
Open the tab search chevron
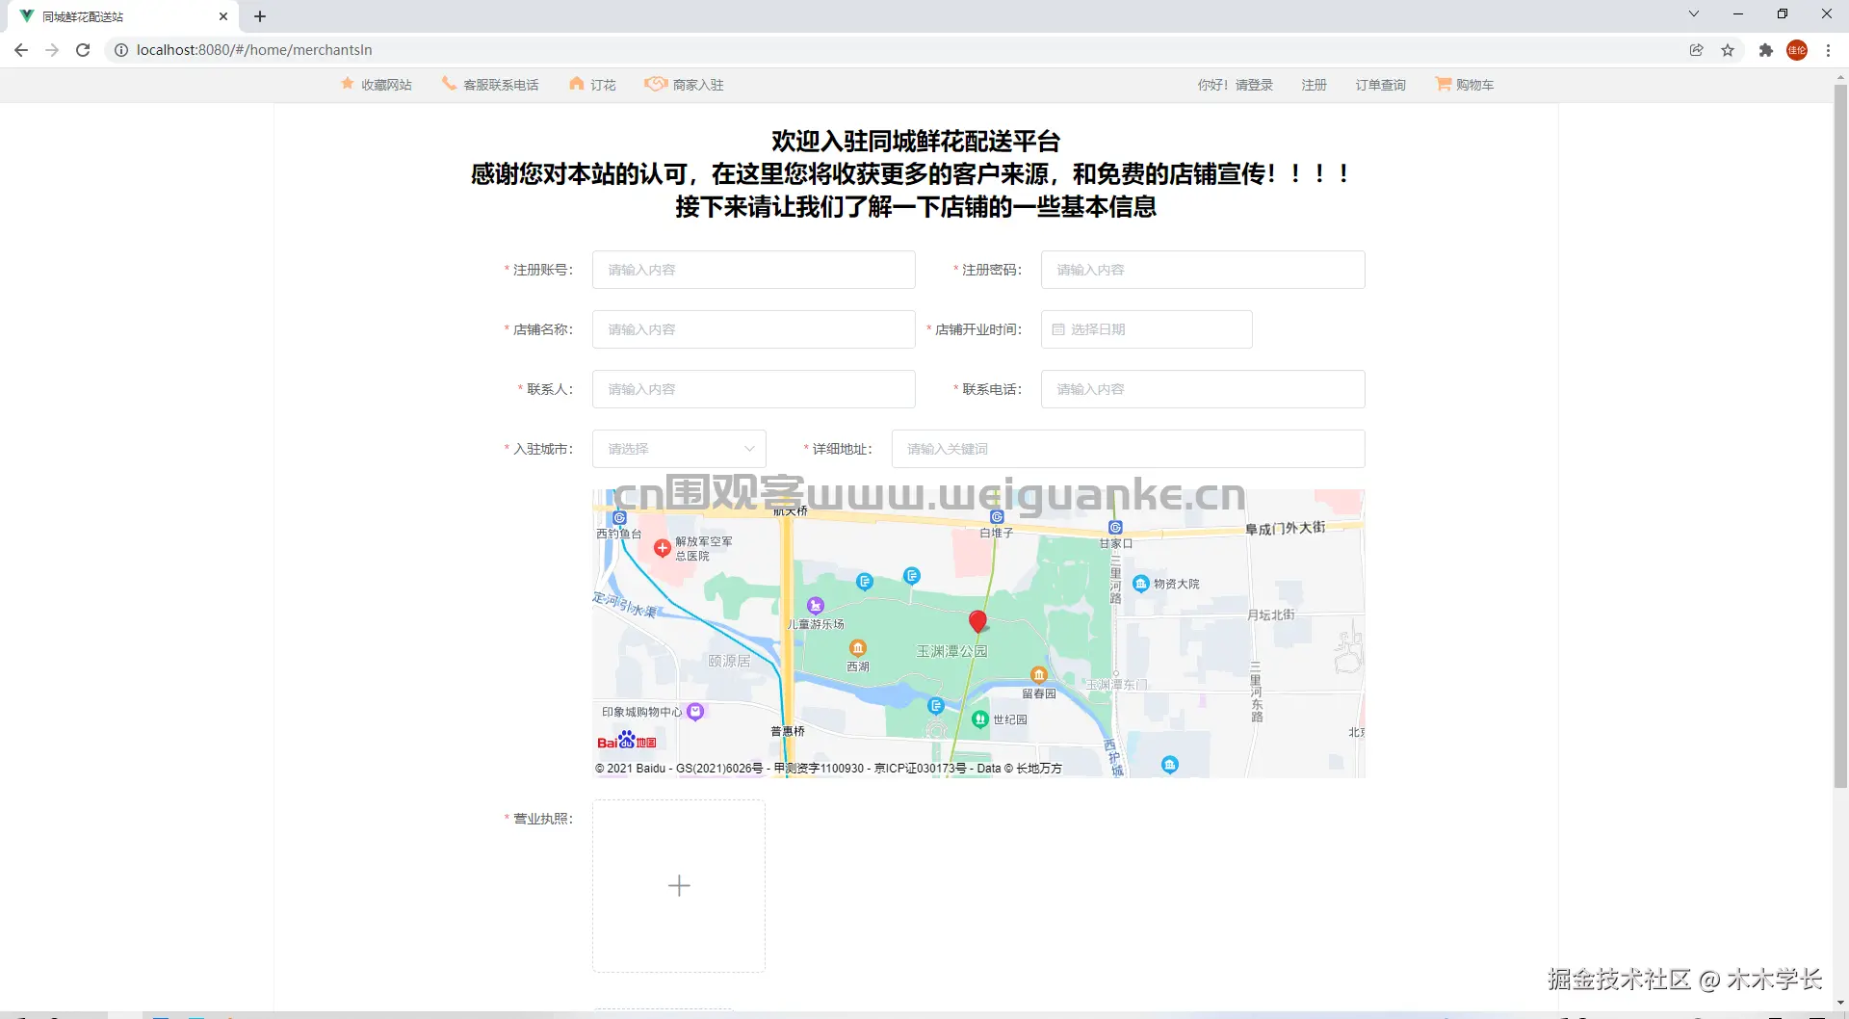click(1694, 14)
